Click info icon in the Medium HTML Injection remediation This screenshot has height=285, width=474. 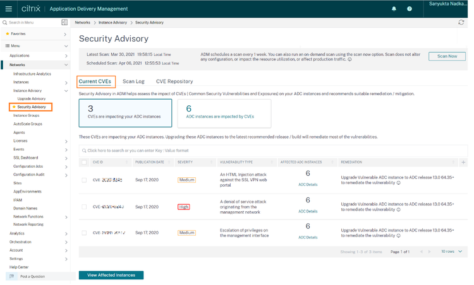[398, 183]
